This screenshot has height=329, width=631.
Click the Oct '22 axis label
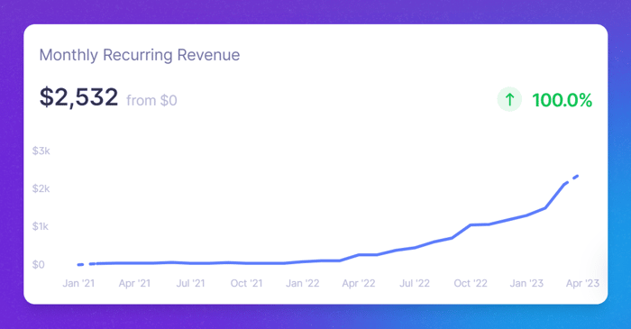471,283
